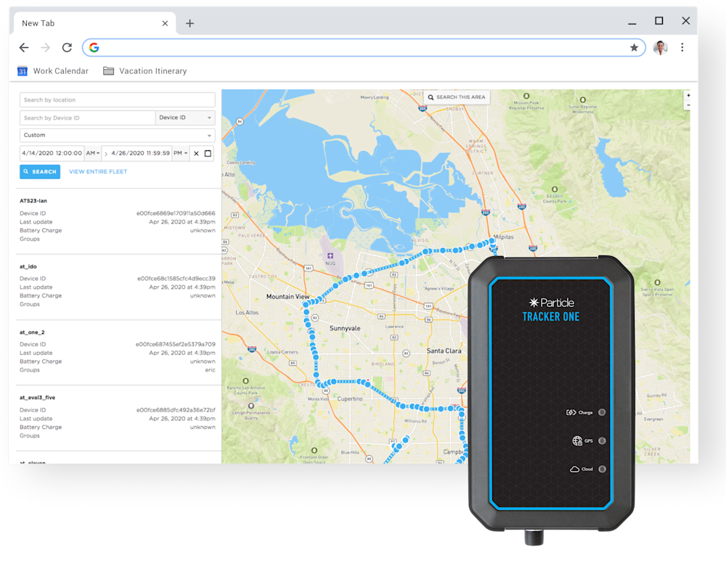Screen dimensions: 726x561
Task: Select the at_eval3_five device entry
Action: (x=117, y=417)
